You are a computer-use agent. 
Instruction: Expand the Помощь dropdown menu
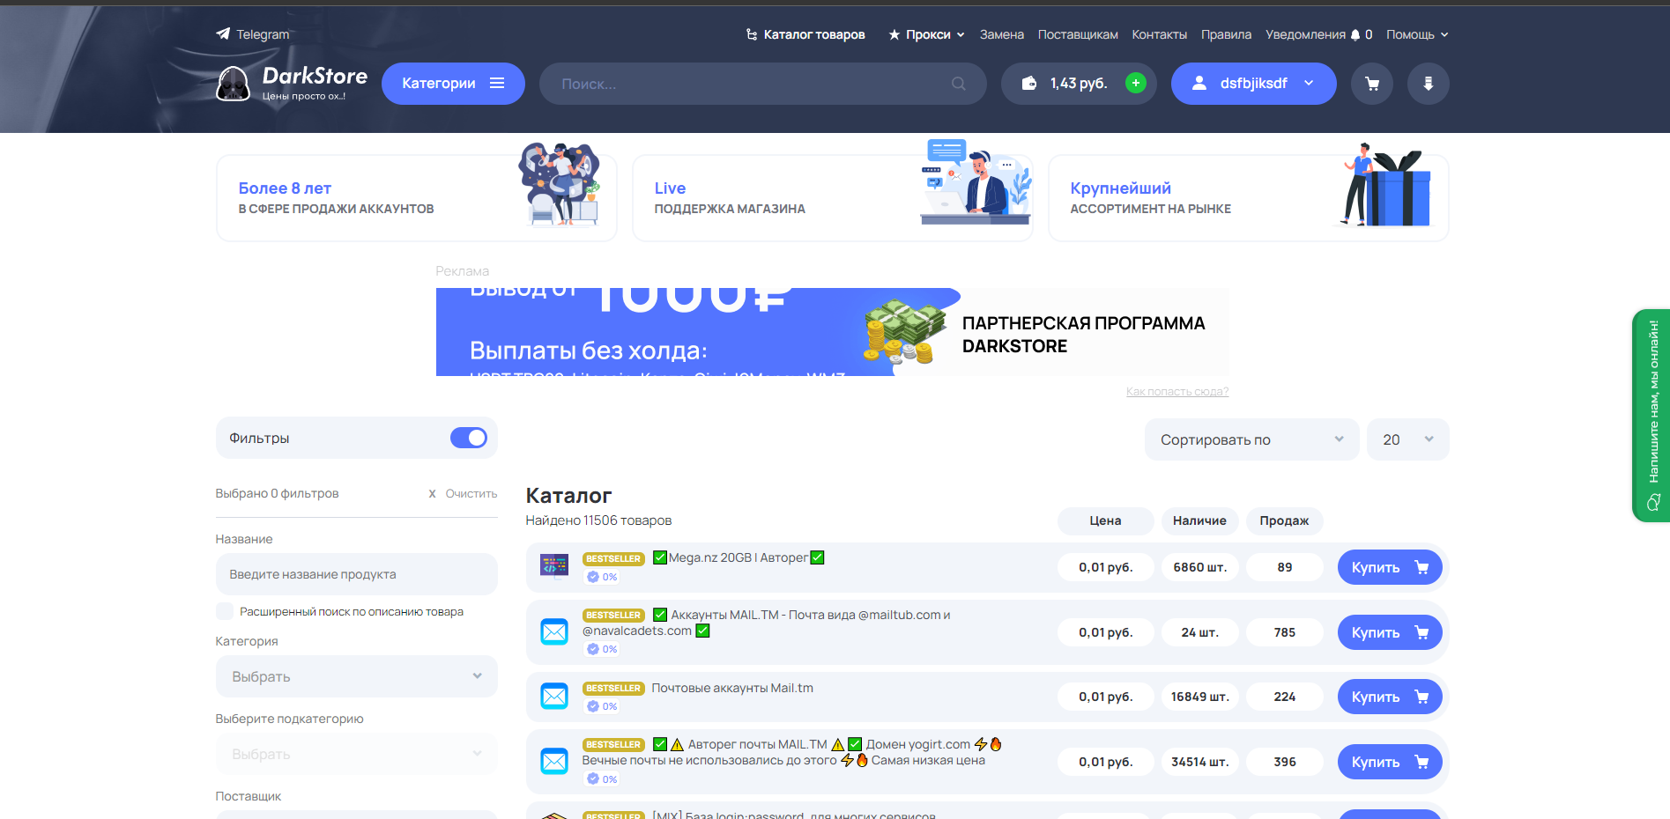coord(1444,35)
